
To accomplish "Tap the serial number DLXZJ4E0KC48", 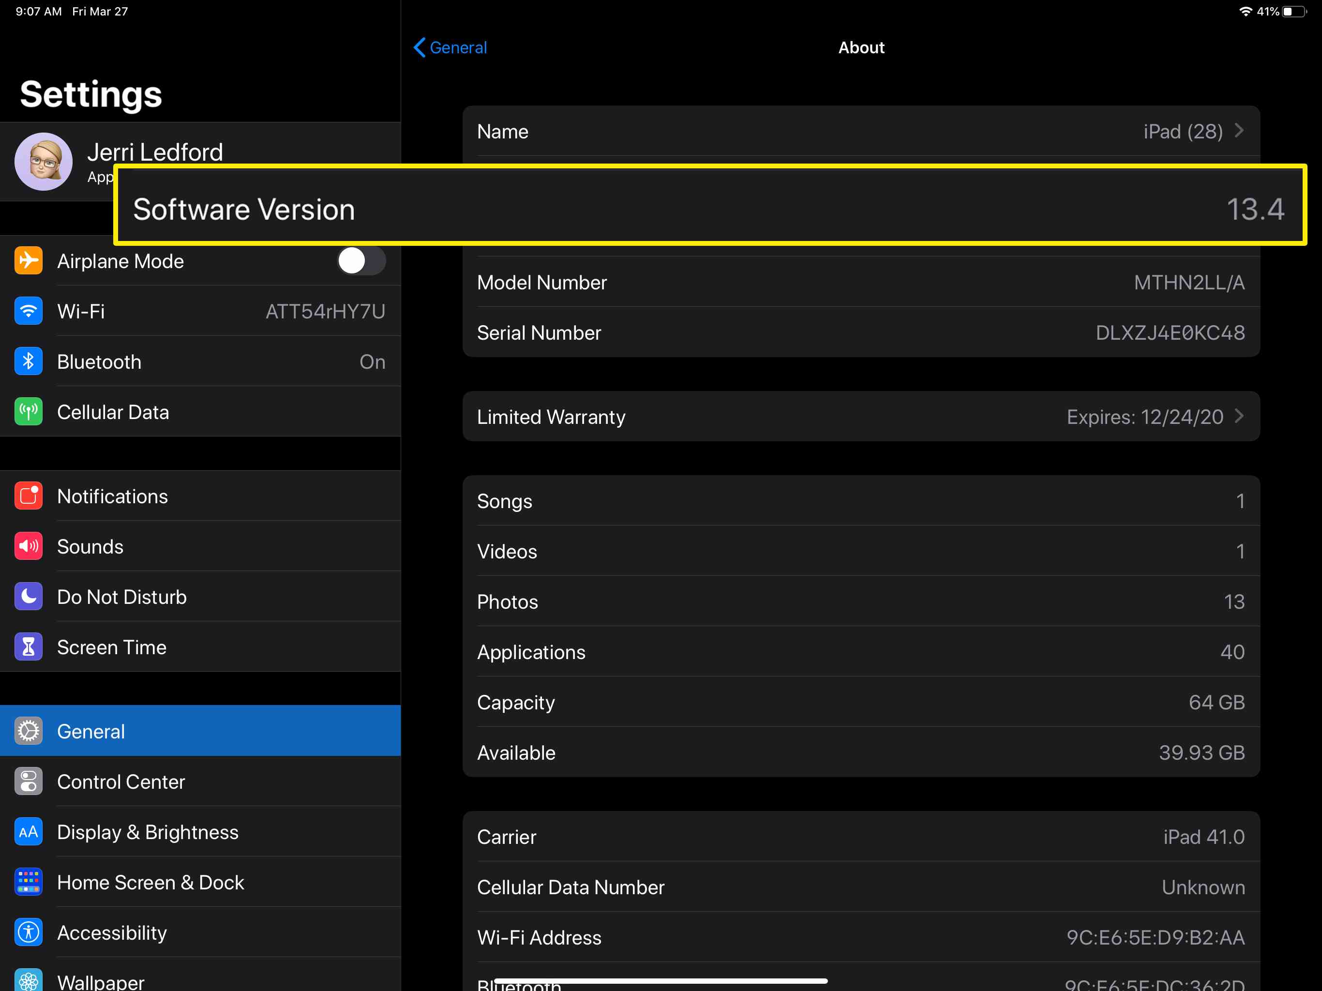I will 1170,332.
